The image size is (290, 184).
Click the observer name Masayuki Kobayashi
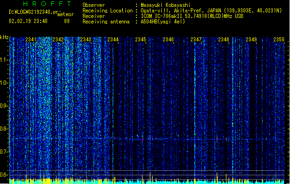[x=166, y=5]
